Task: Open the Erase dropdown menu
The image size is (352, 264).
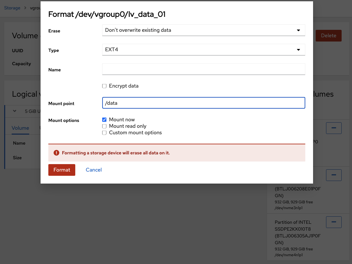Action: tap(203, 30)
